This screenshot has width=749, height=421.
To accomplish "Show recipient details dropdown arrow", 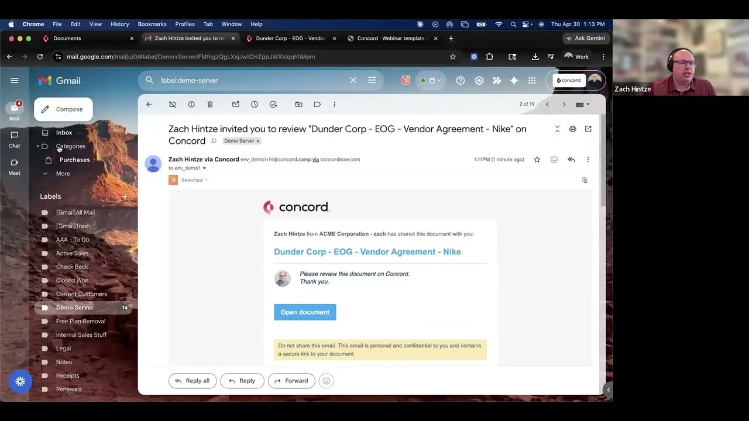I will pos(204,168).
